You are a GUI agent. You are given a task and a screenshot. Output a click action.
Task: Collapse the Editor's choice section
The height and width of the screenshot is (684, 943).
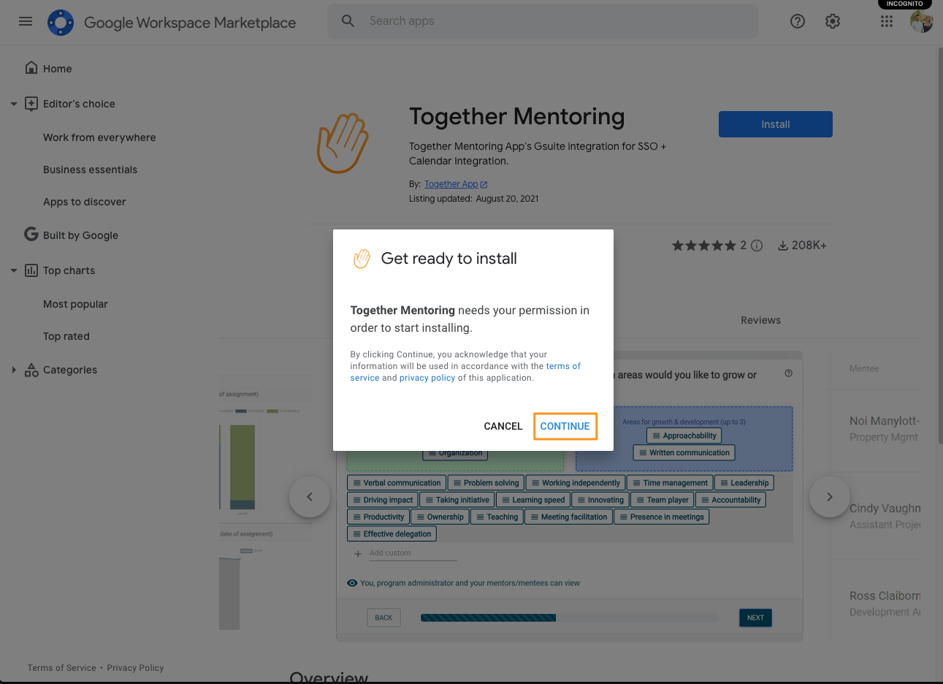tap(14, 104)
